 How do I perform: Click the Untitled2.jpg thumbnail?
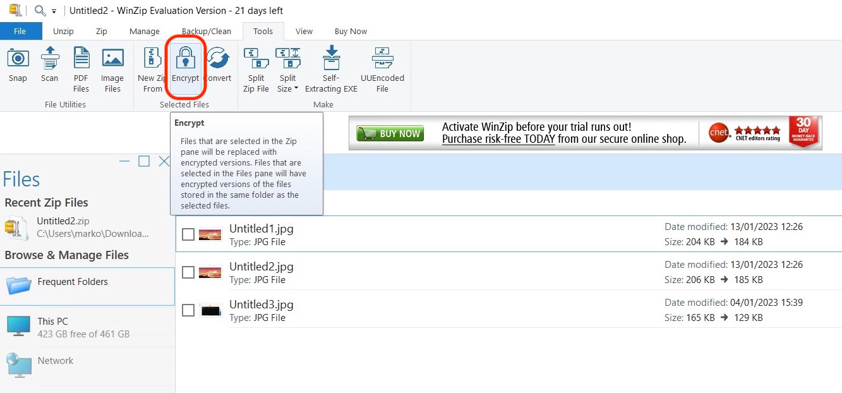[x=210, y=272]
